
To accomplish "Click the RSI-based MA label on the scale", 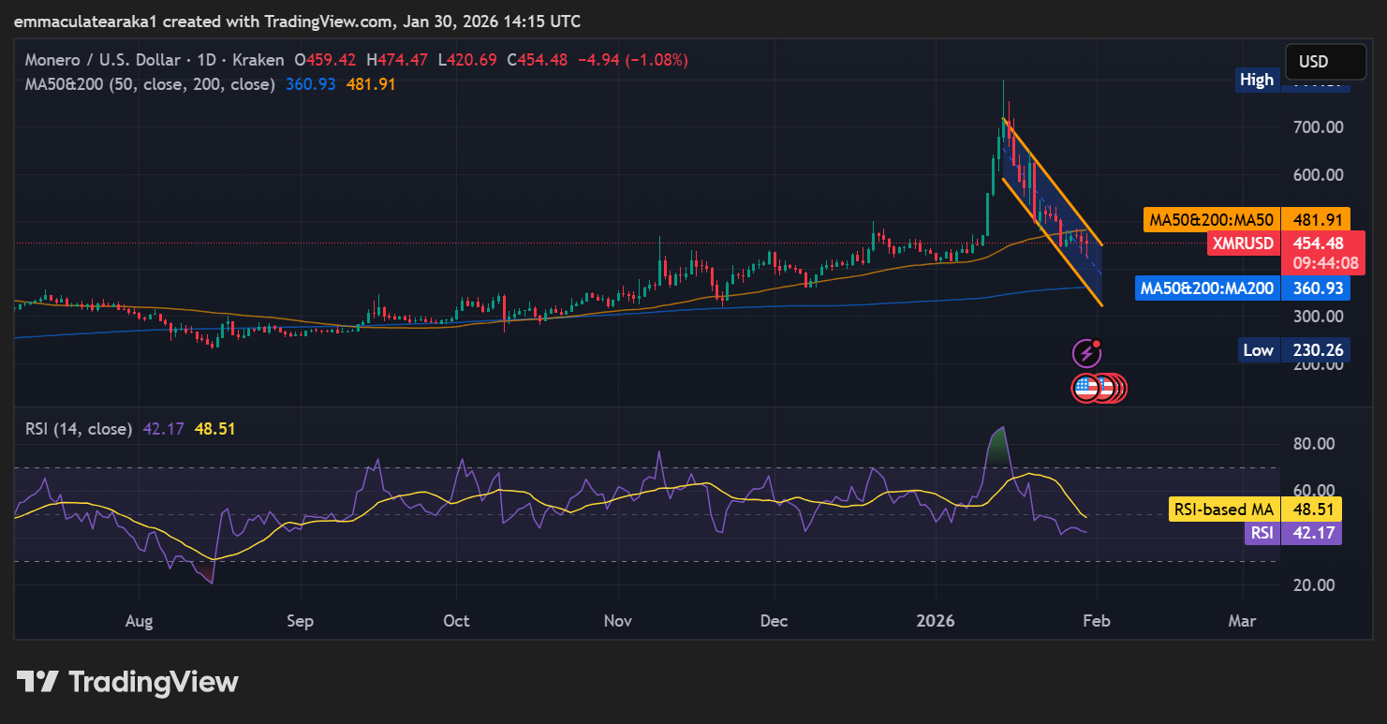I will 1222,509.
